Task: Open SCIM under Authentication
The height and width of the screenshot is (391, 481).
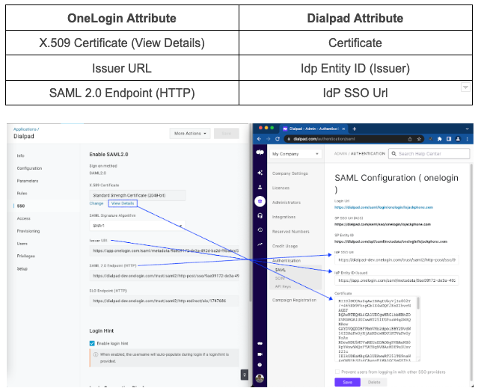Action: [280, 278]
